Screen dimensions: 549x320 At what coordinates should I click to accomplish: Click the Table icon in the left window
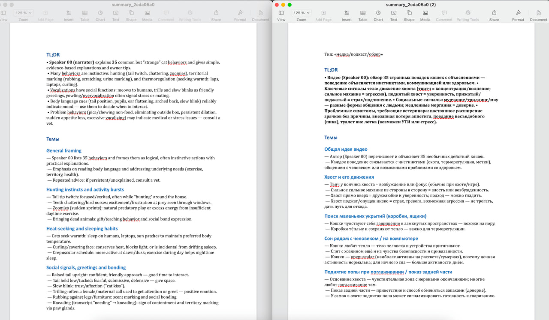85,13
